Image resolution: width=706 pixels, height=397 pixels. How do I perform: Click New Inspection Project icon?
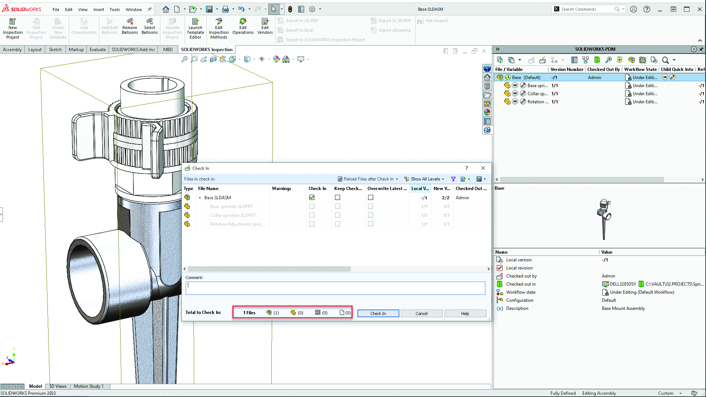pyautogui.click(x=13, y=29)
